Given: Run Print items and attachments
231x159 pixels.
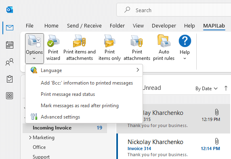Looking at the screenshot, I should [80, 47].
